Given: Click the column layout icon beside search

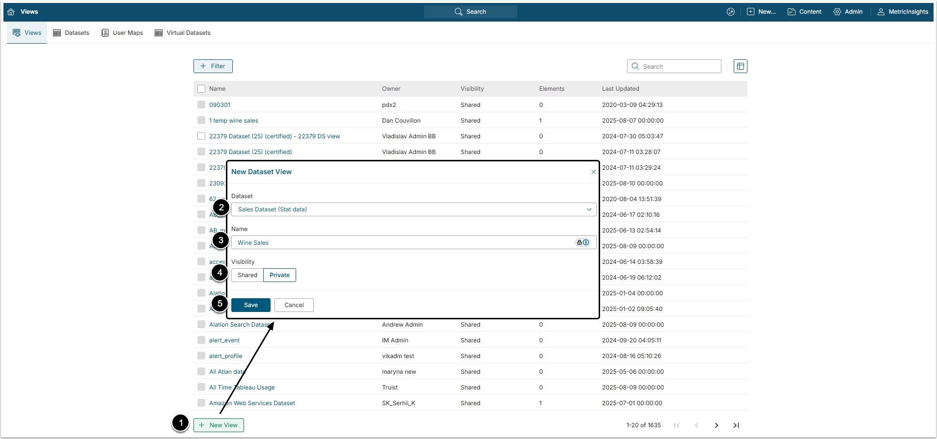Looking at the screenshot, I should click(x=740, y=66).
